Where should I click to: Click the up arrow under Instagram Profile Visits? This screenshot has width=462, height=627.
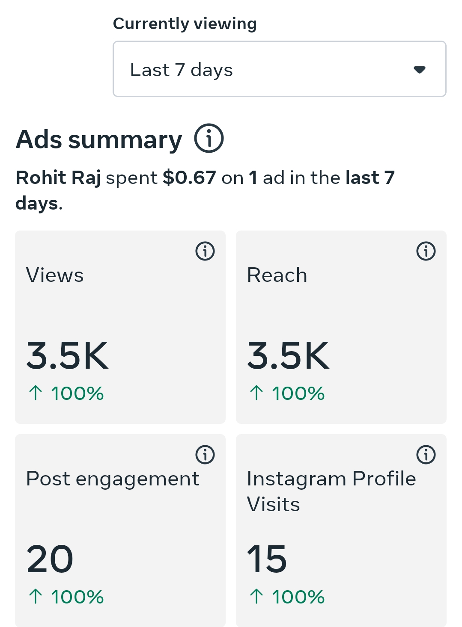(256, 597)
